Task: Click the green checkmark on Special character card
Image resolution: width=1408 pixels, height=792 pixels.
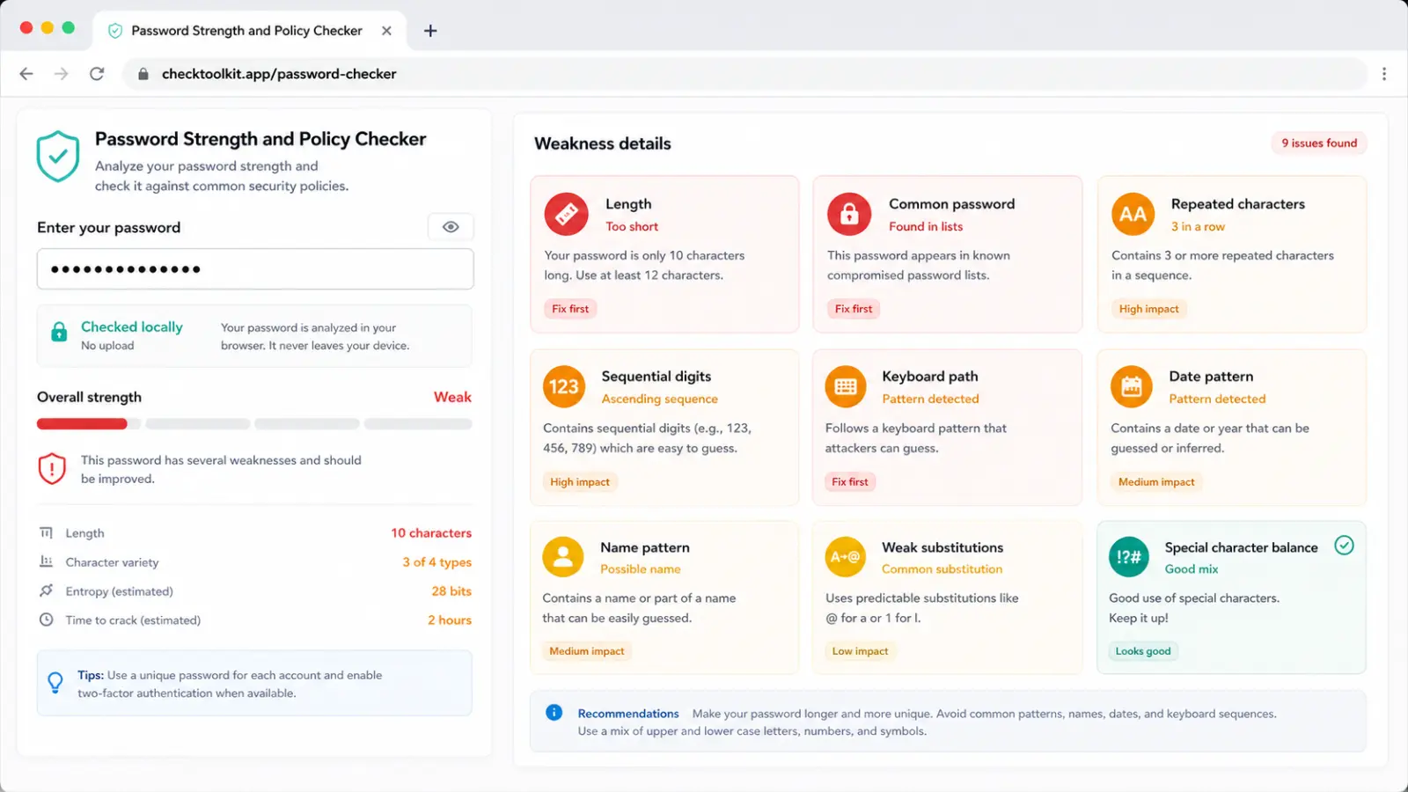Action: [x=1344, y=546]
